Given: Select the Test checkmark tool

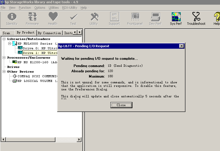Looking at the screenshot, I should click(73, 19).
